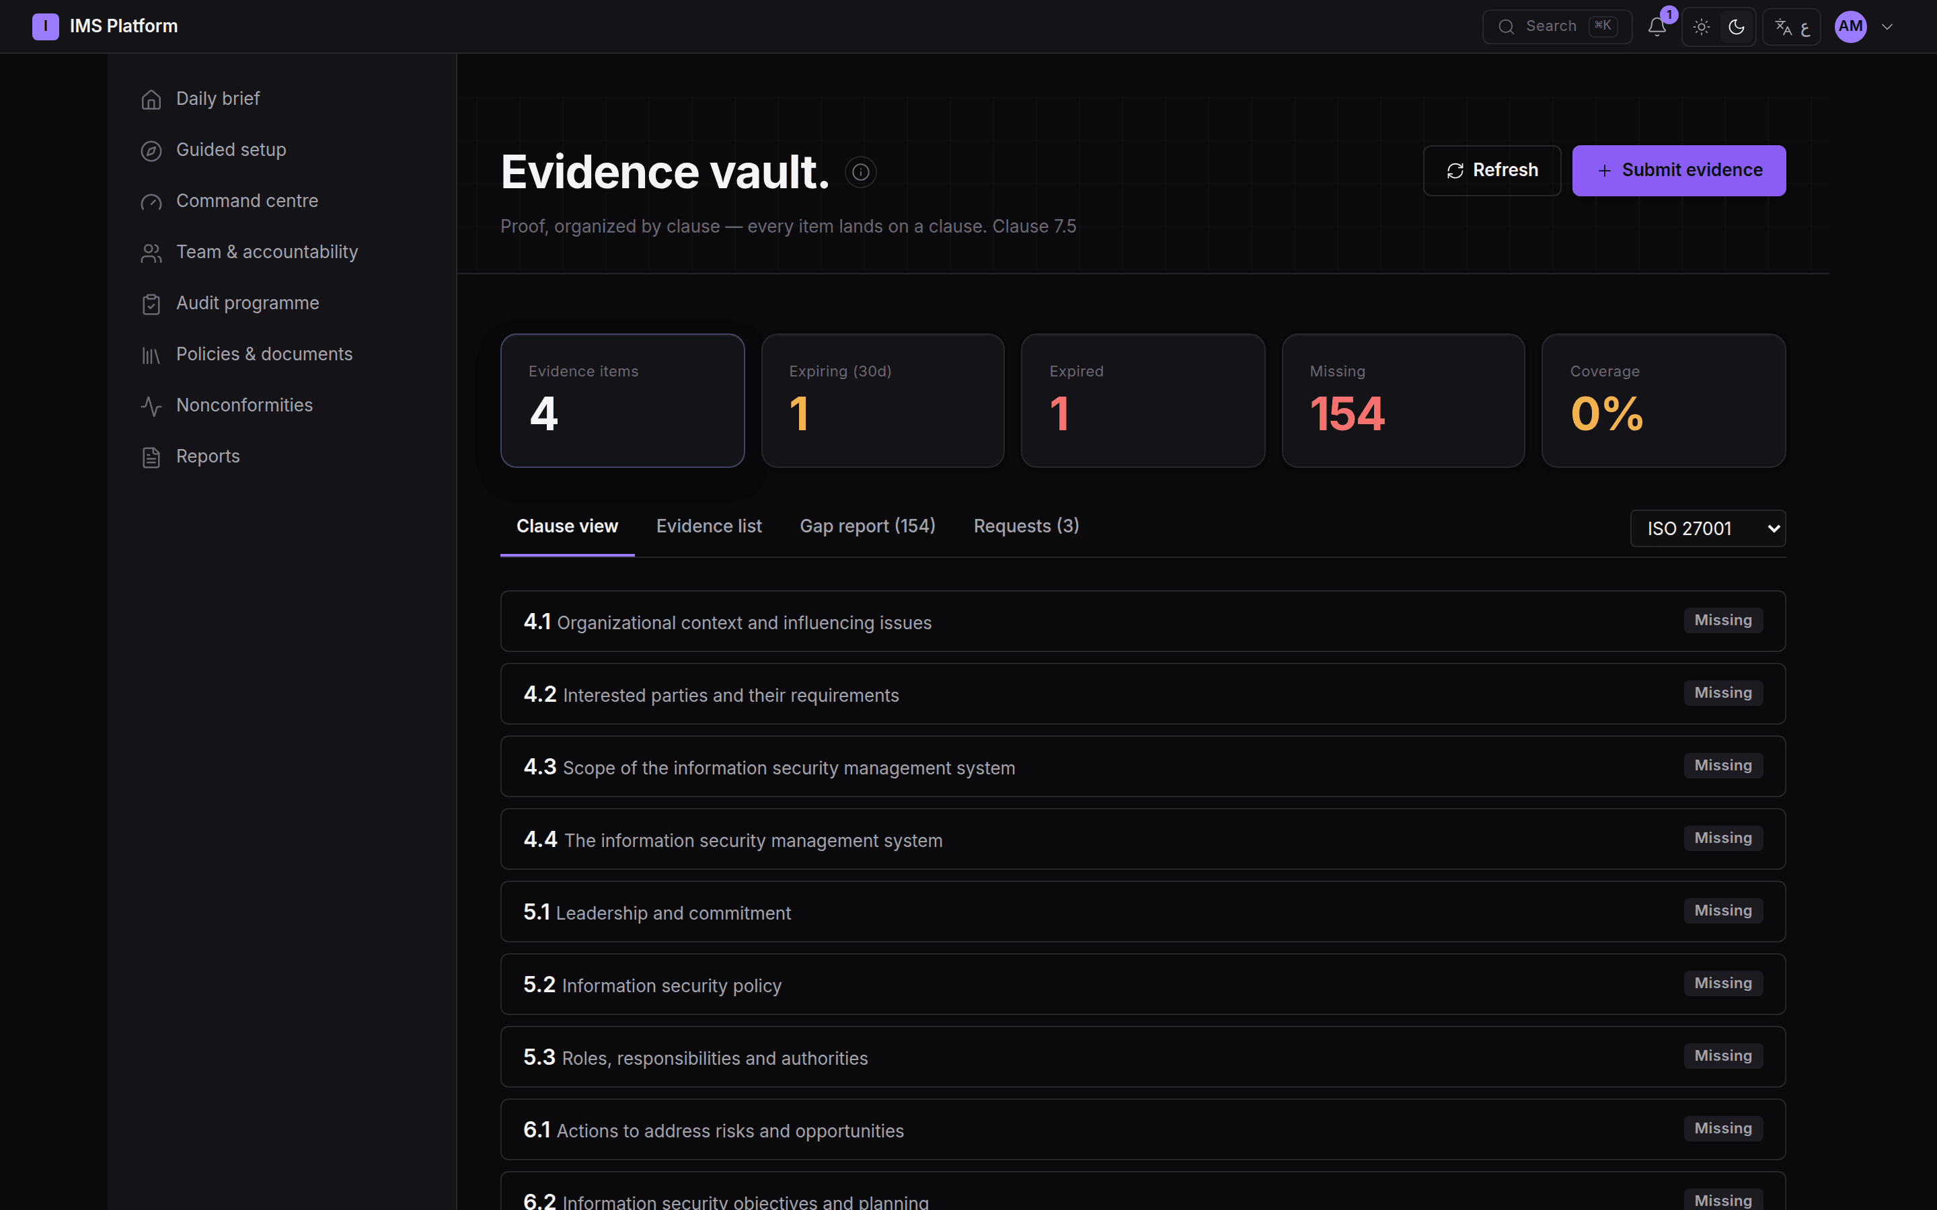The width and height of the screenshot is (1937, 1210).
Task: Expand clause 5.3 Roles, responsibilities row
Action: [x=1143, y=1057]
